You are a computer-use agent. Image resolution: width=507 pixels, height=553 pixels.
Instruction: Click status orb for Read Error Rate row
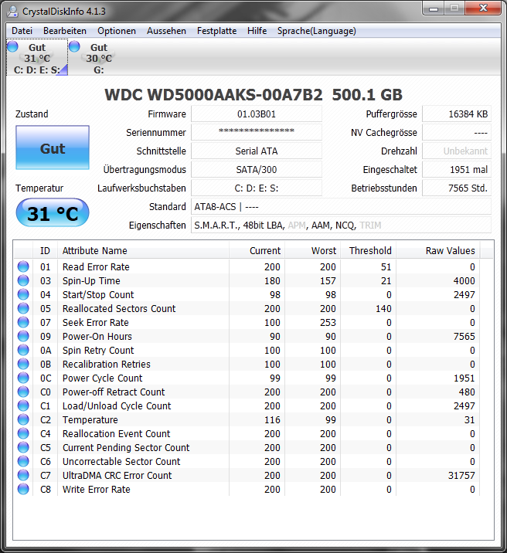coord(23,266)
